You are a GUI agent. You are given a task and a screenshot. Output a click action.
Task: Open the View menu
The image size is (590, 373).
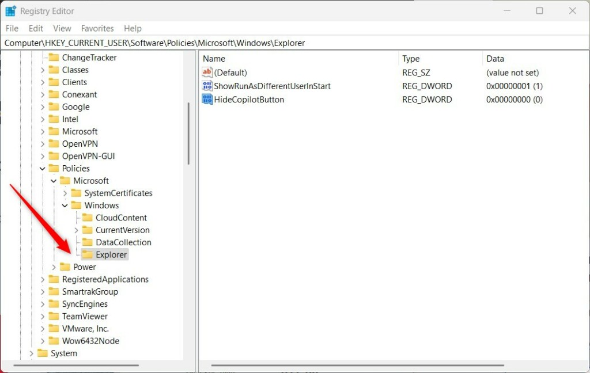click(x=62, y=28)
